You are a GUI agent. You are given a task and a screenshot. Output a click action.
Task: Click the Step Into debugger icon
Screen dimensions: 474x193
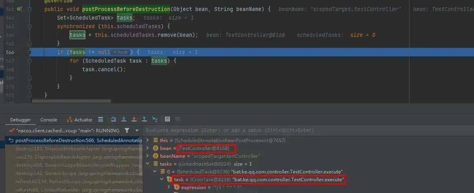pos(124,119)
